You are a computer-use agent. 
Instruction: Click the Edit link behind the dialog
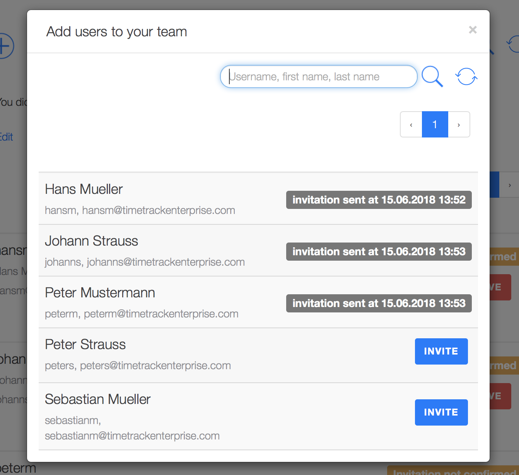(x=6, y=137)
